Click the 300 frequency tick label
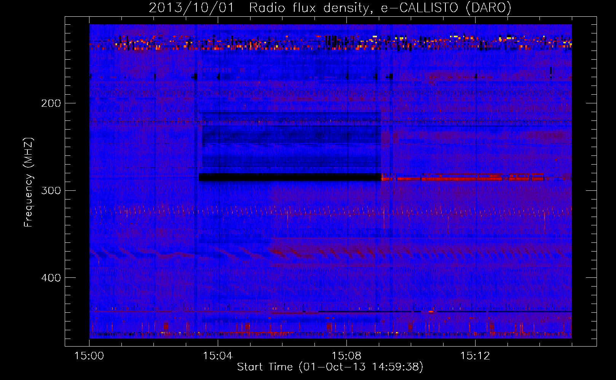The image size is (616, 380). point(51,190)
